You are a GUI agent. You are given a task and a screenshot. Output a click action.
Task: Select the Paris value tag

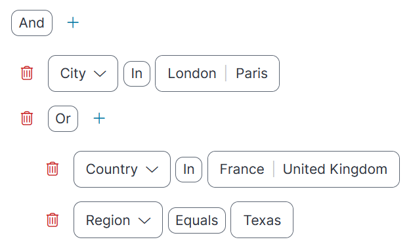pyautogui.click(x=251, y=73)
